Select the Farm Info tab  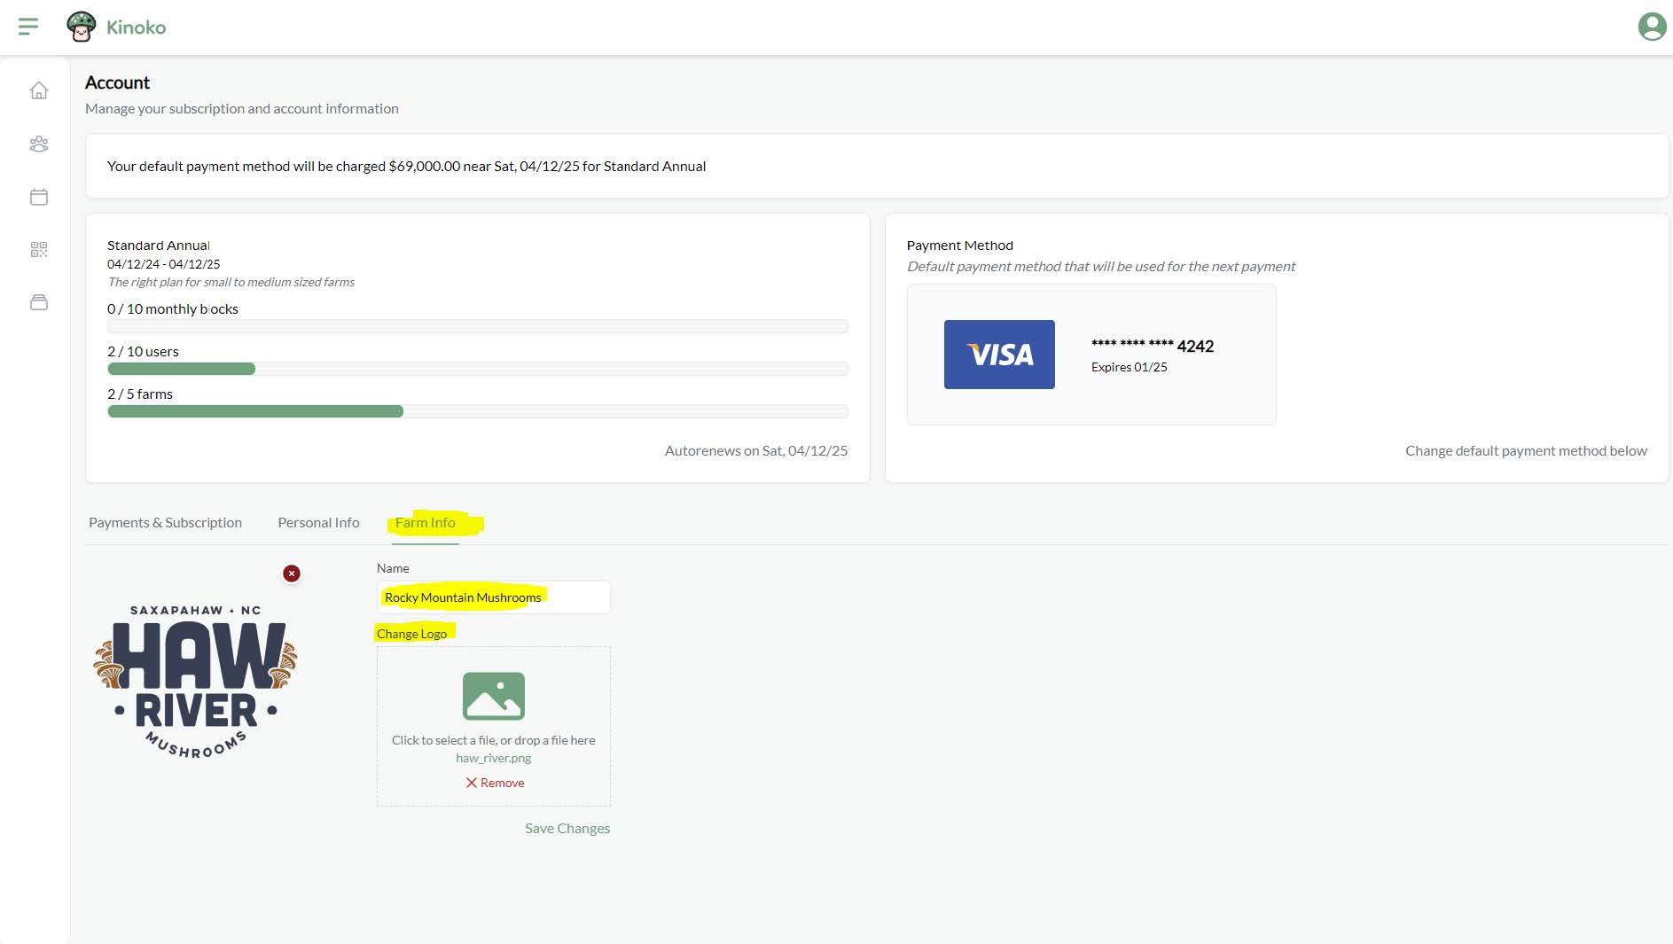coord(425,522)
